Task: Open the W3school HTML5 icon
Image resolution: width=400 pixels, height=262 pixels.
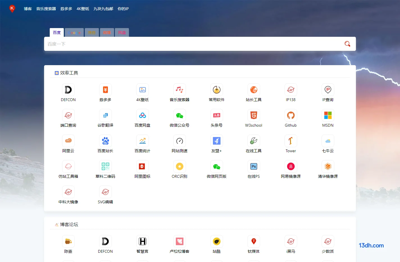Action: (x=254, y=115)
